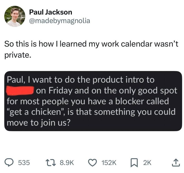Open the @madebymagnolia handle link
The width and height of the screenshot is (184, 173).
coord(60,20)
